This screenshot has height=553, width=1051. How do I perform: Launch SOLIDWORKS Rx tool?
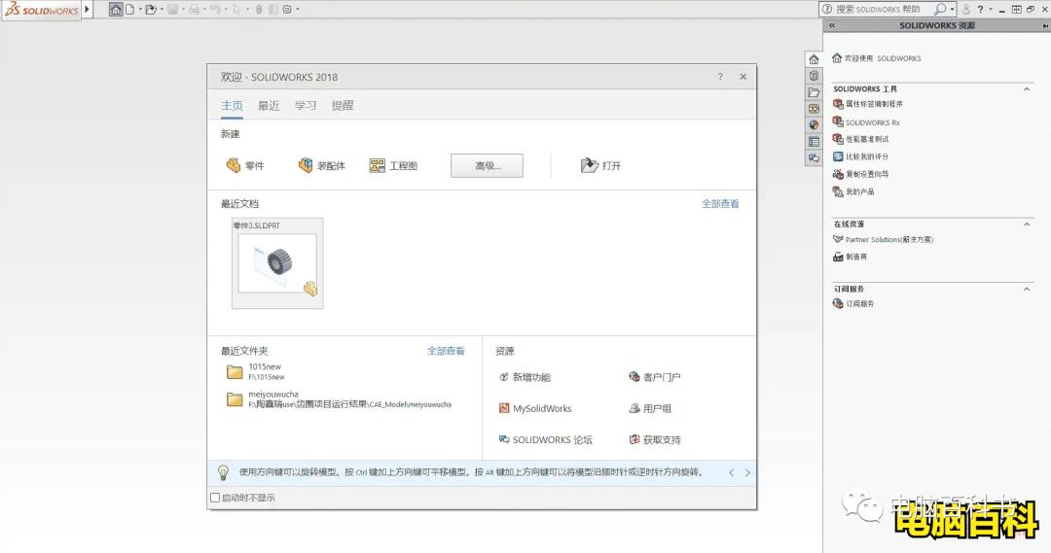(866, 121)
